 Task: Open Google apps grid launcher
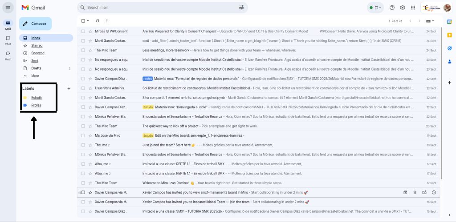click(413, 8)
